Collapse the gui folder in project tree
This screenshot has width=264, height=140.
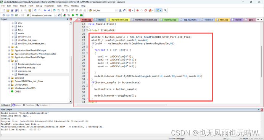pyautogui.click(x=9, y=61)
